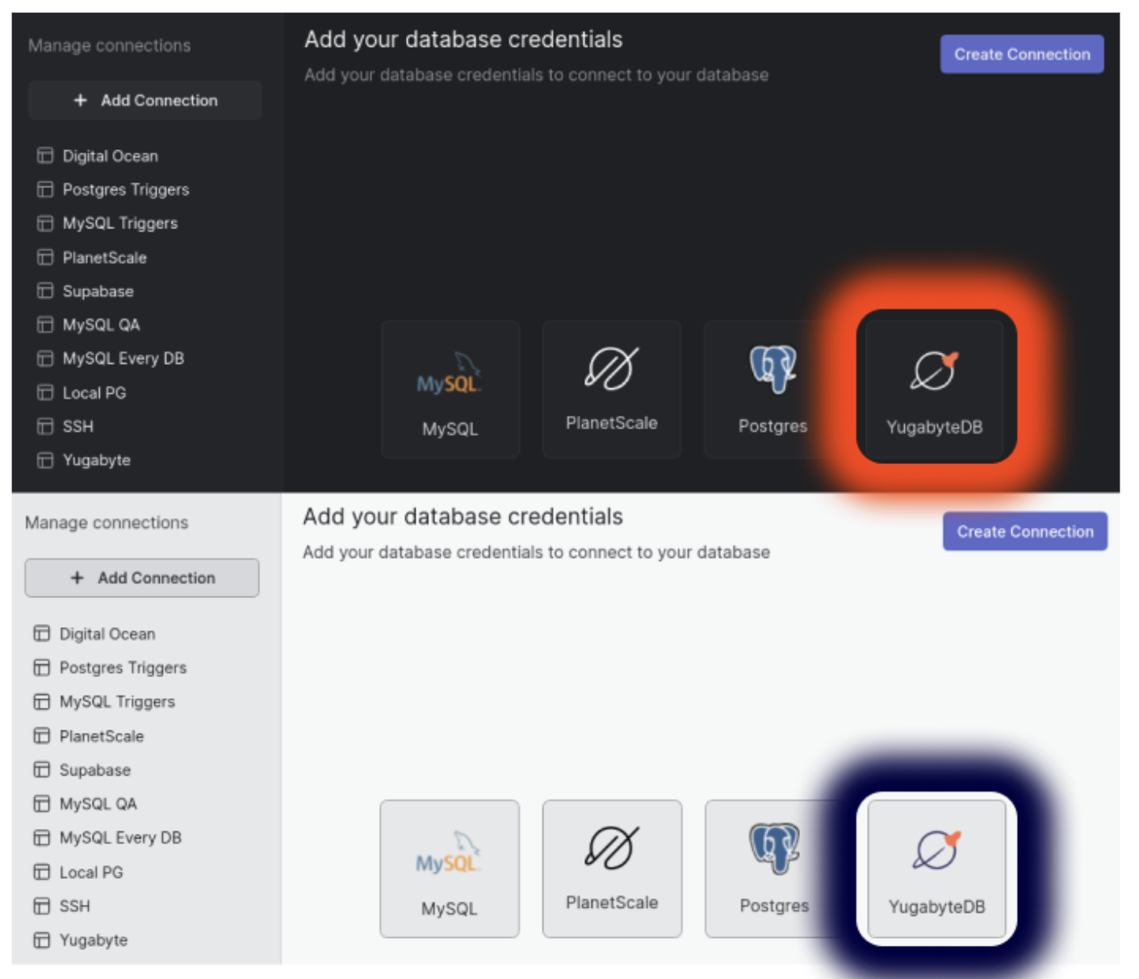
Task: Open Digital Ocean connection in dark sidebar
Action: tap(110, 156)
